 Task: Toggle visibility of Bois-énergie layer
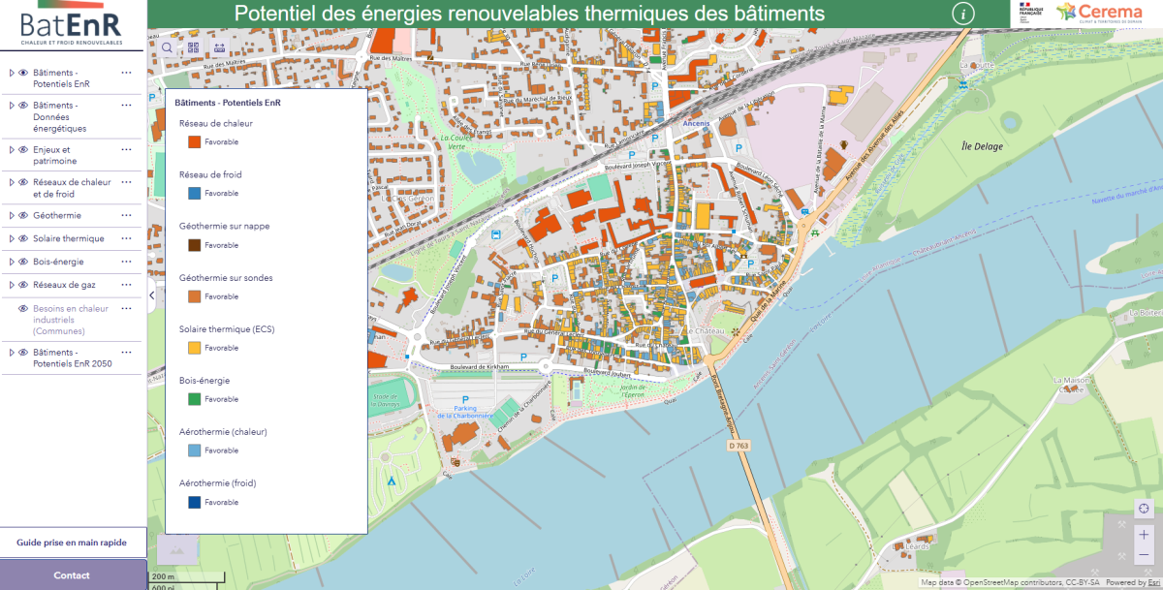[x=23, y=262]
